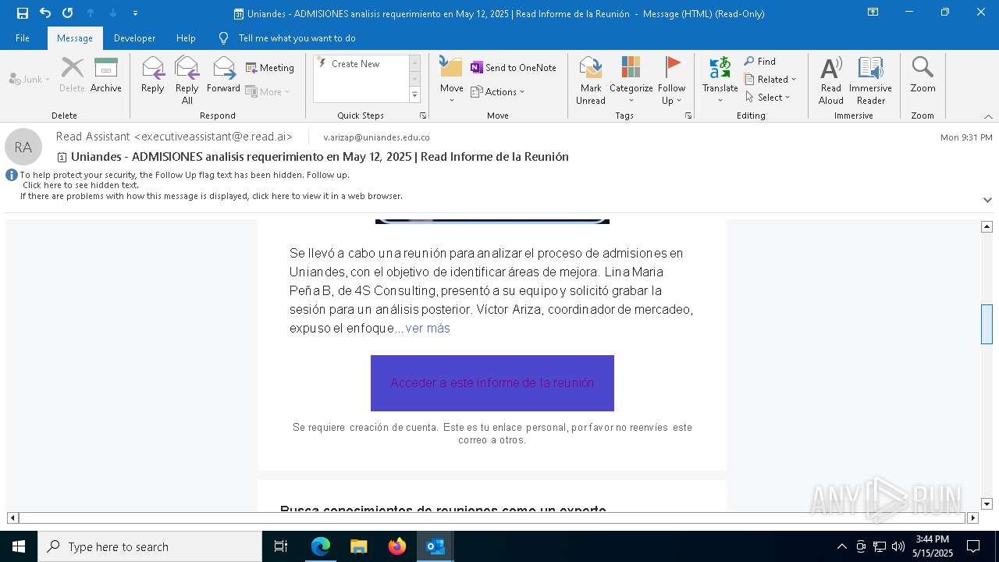The width and height of the screenshot is (999, 562).
Task: Open the Select dropdown
Action: point(768,98)
